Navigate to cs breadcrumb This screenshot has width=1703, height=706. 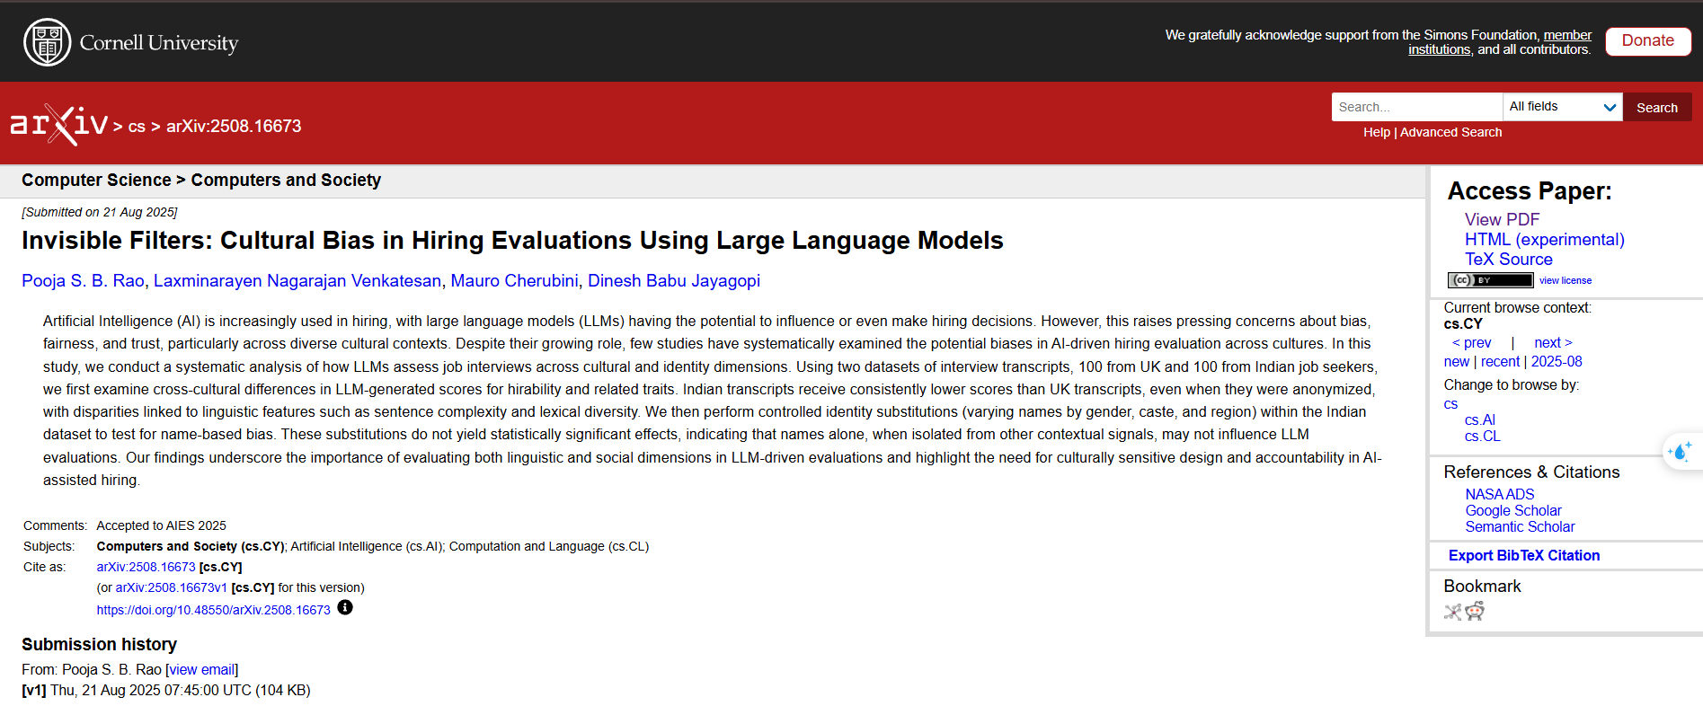coord(137,127)
